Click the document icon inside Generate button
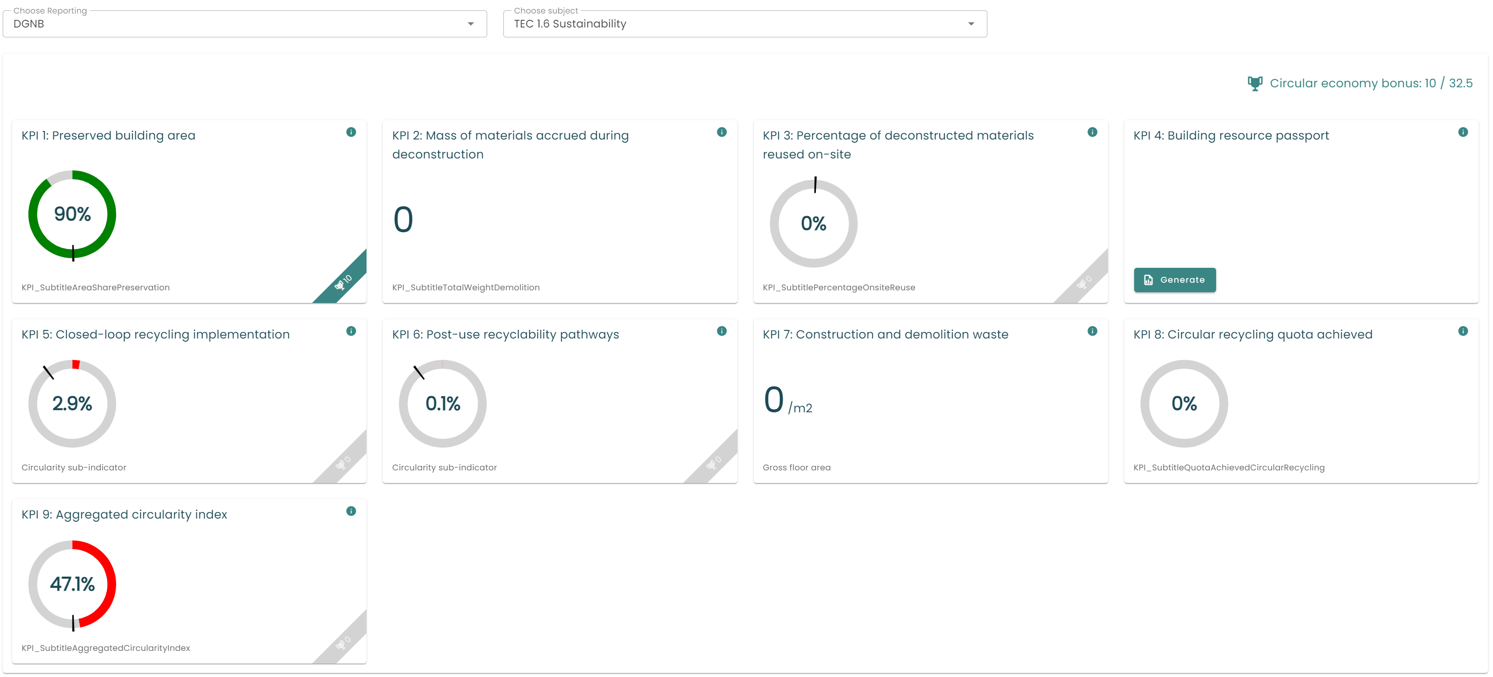Image resolution: width=1493 pixels, height=677 pixels. [1148, 280]
